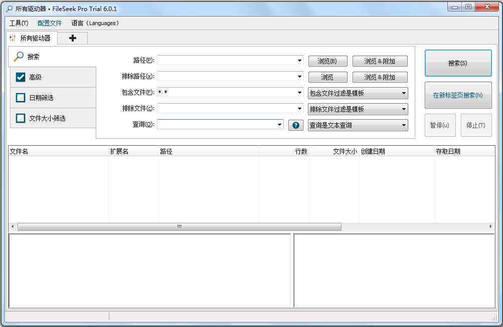Expand the 排除文件 dropdown arrow

point(299,109)
